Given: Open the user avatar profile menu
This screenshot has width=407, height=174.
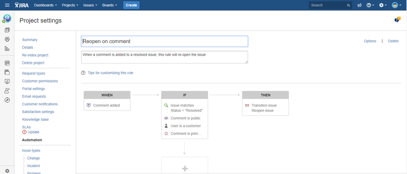Looking at the screenshot, I should click(396, 5).
